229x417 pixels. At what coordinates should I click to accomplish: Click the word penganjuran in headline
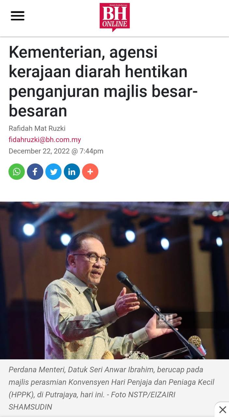pos(54,92)
